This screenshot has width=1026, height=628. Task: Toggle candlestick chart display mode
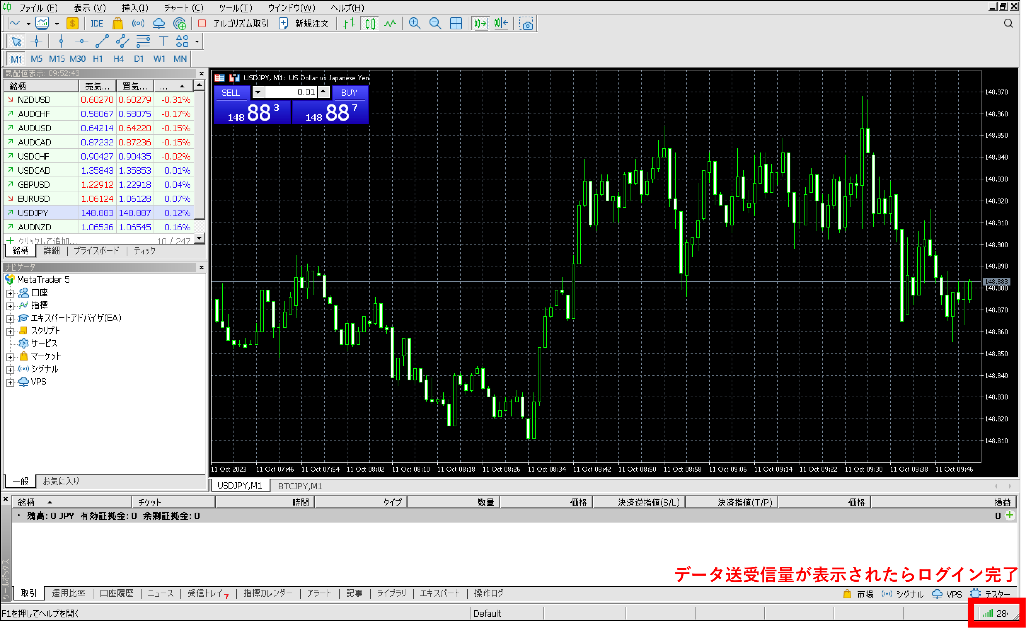pos(370,24)
